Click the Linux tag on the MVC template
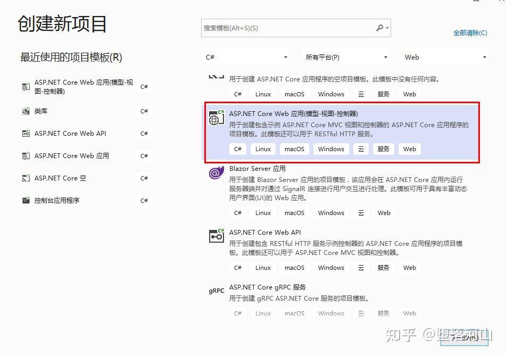Viewport: 506px width, 355px height. (263, 149)
